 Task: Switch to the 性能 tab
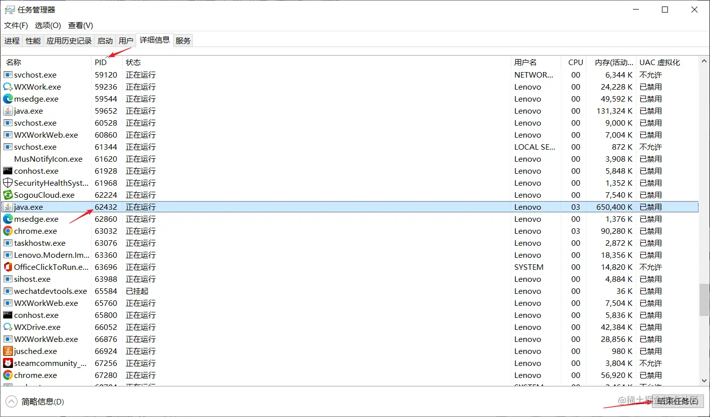tap(33, 41)
